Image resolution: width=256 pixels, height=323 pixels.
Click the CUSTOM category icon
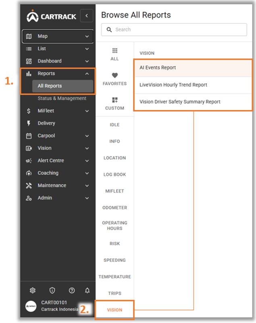pyautogui.click(x=114, y=100)
